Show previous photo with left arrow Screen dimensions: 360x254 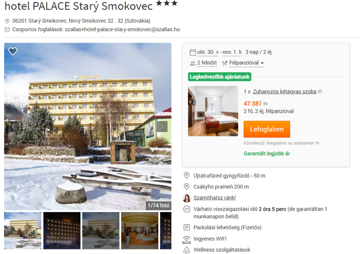point(13,127)
